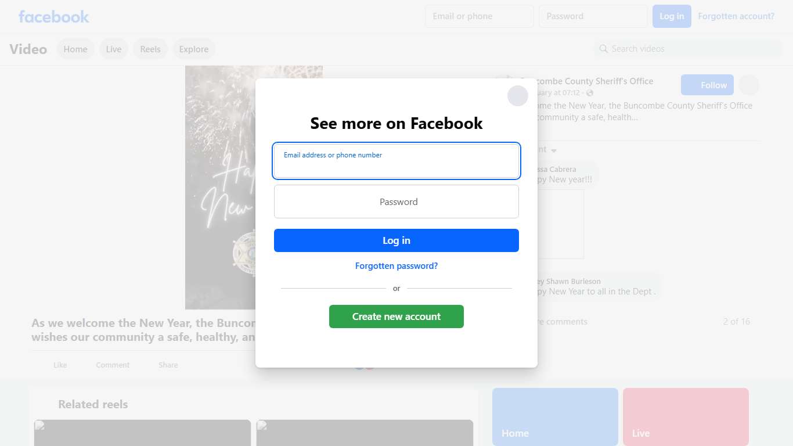Switch to the Live video tab
793x446 pixels.
click(114, 49)
